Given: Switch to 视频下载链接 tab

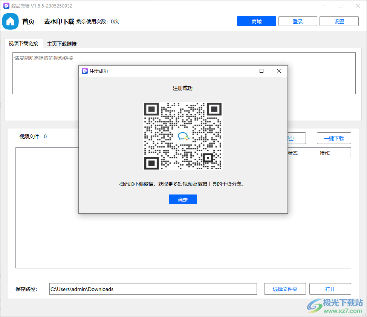Looking at the screenshot, I should pos(24,43).
